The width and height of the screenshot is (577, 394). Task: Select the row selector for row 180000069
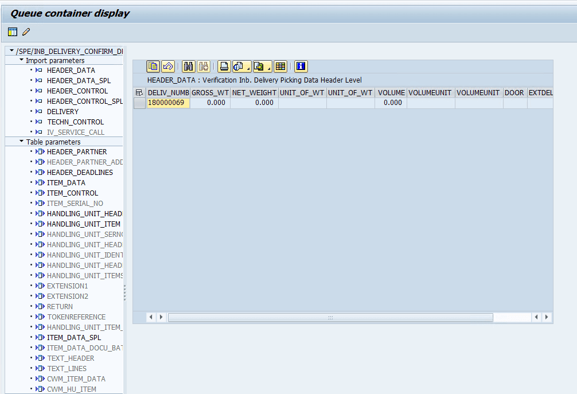coord(139,103)
